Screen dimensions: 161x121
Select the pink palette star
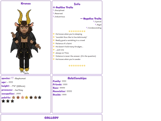[x=22, y=97]
